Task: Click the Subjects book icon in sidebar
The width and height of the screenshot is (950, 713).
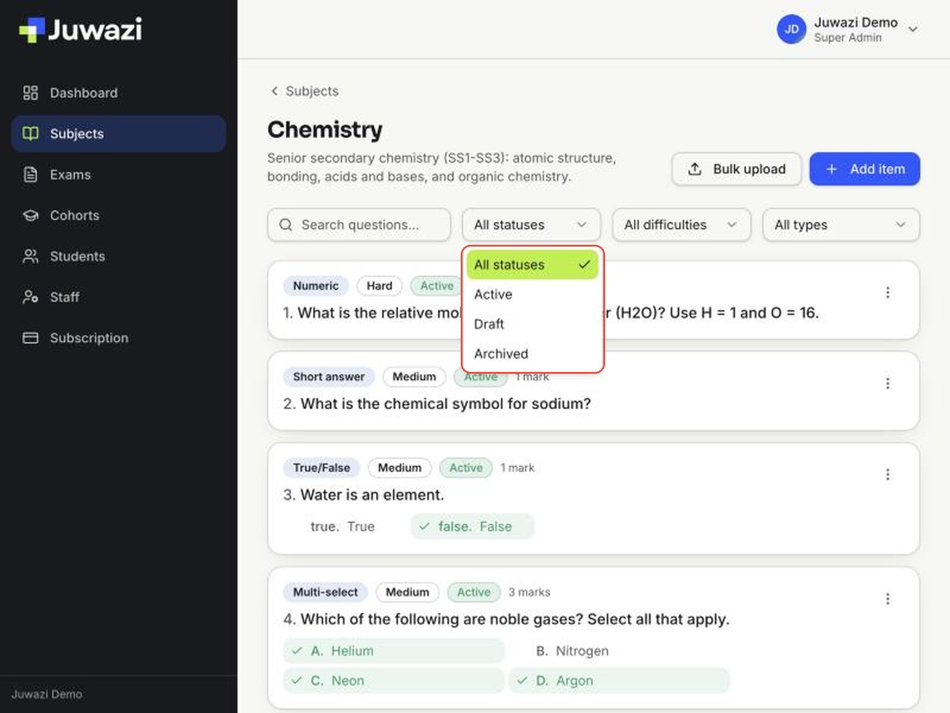Action: [30, 133]
